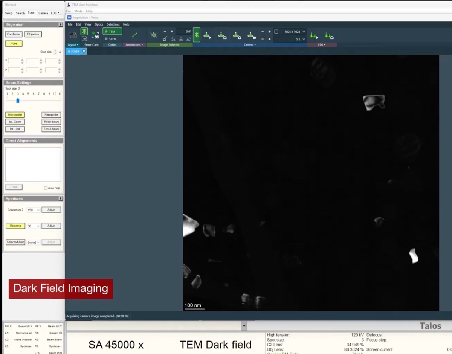Expand the Layout group menu
The width and height of the screenshot is (452, 354).
click(73, 45)
